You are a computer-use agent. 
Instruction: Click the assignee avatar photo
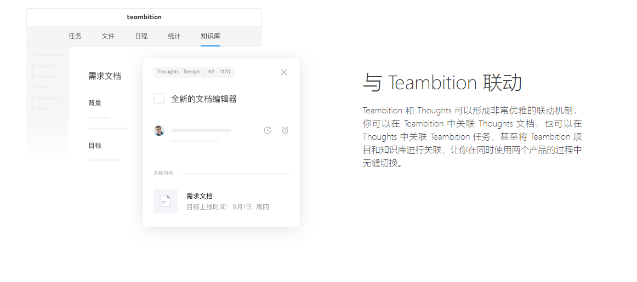tap(159, 130)
